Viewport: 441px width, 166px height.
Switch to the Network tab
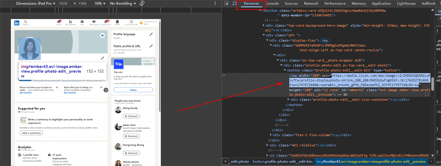311,3
